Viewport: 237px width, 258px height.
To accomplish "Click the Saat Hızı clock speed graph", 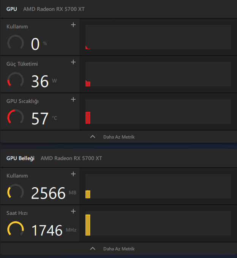I will pyautogui.click(x=158, y=223).
